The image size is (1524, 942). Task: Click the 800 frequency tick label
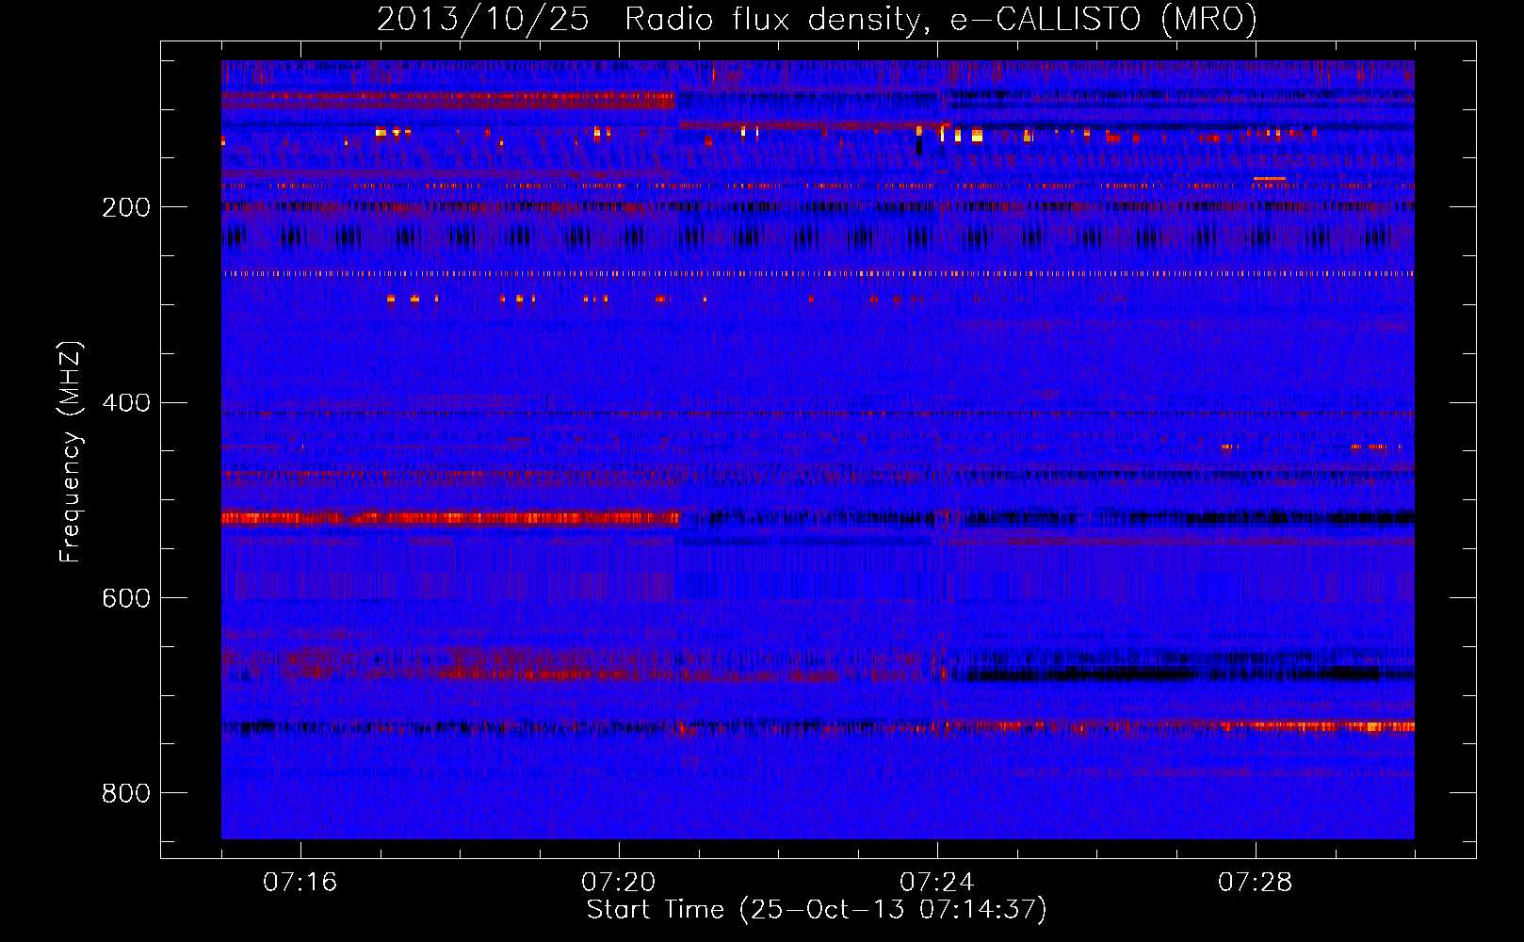click(x=126, y=793)
